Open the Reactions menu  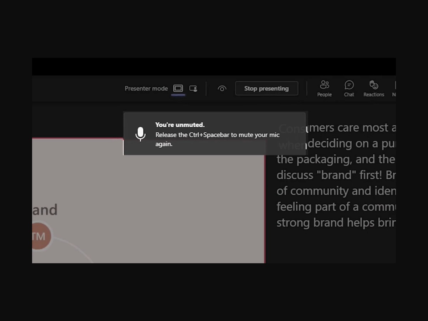374,88
